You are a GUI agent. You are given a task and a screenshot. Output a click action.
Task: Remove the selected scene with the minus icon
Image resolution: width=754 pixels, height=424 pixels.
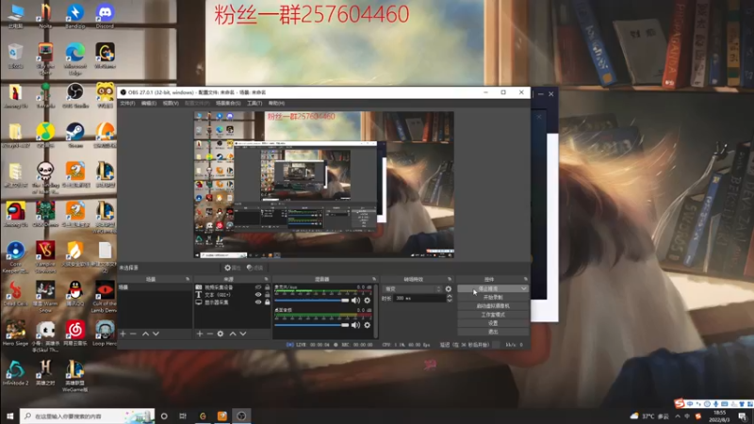133,334
